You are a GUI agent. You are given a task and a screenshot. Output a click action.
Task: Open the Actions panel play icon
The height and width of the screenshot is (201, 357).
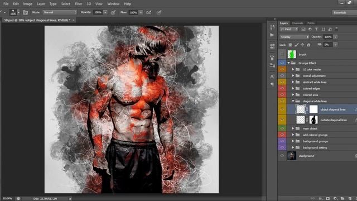coord(272,35)
